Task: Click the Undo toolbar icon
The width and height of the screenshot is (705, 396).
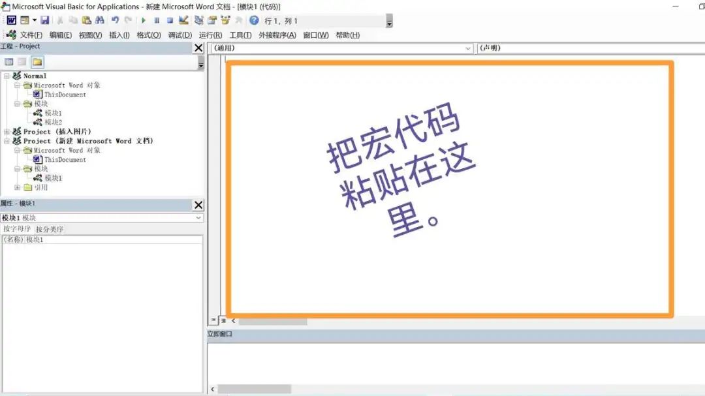Action: 116,20
